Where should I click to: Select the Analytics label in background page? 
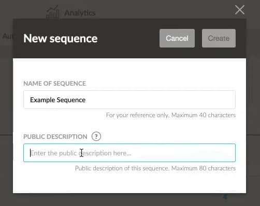80,13
